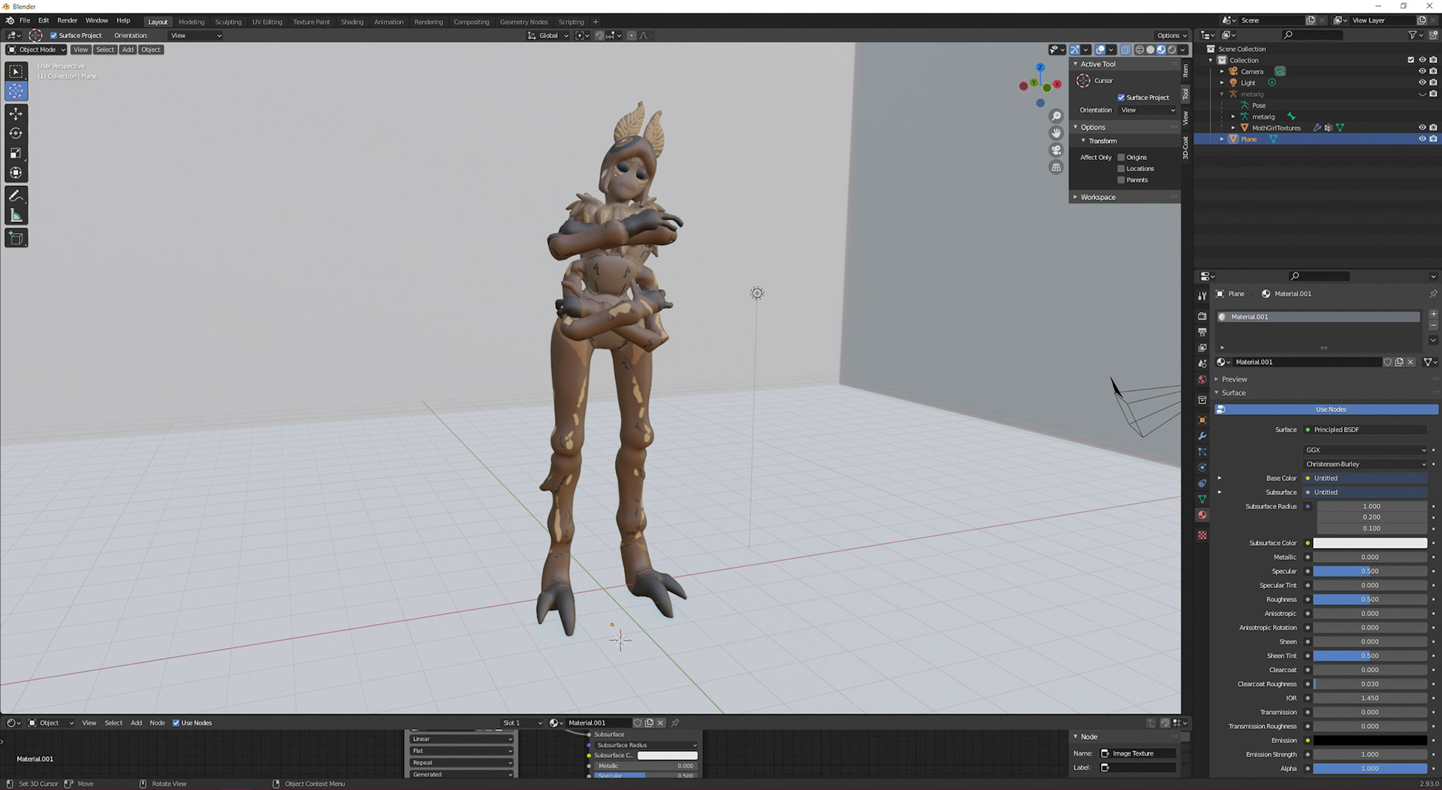Click Base Color Untitled texture link
Screen dimensions: 1442x790
pos(1365,478)
